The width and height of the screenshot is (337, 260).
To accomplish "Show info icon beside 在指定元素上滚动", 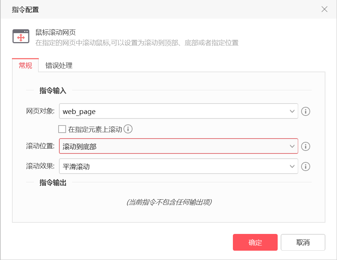I will point(128,129).
